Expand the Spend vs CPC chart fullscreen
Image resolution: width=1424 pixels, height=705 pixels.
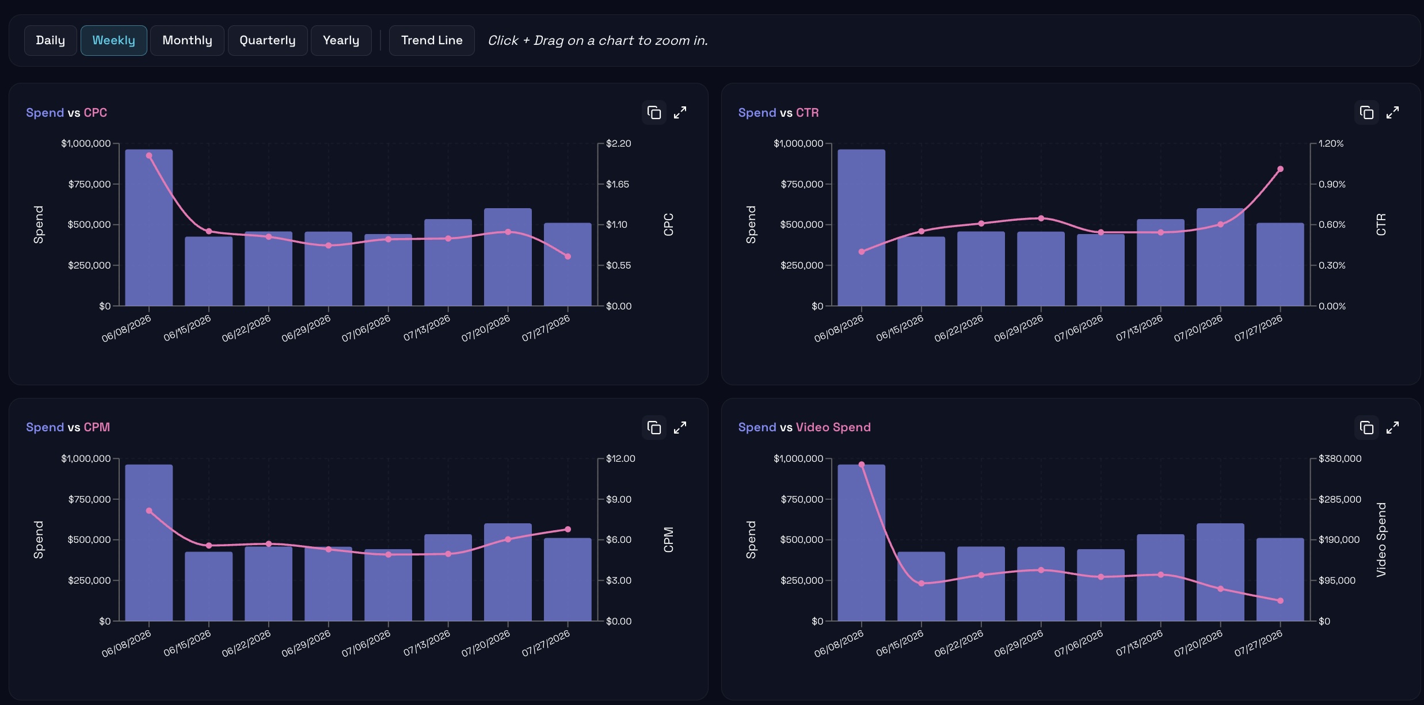click(680, 113)
